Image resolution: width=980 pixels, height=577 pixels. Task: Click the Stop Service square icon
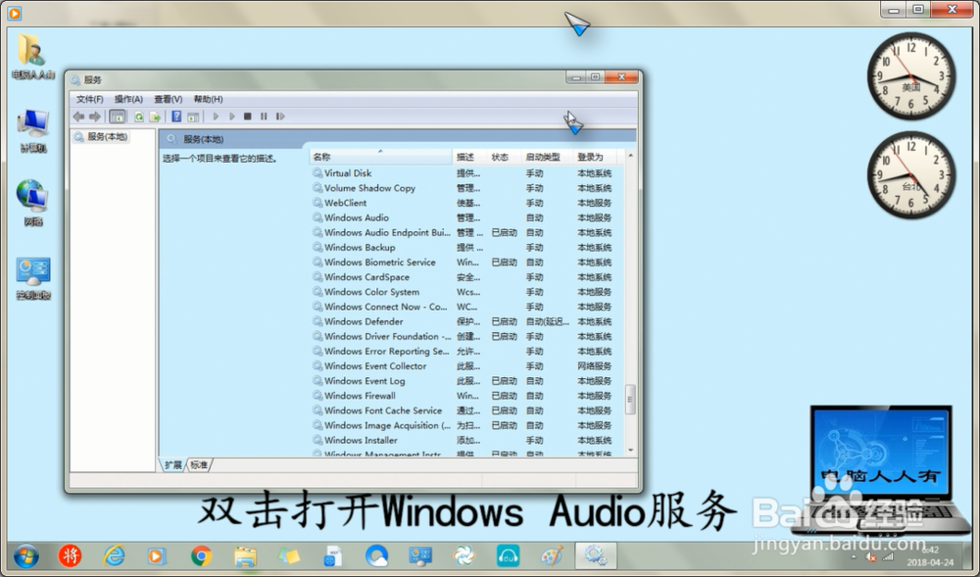[248, 117]
